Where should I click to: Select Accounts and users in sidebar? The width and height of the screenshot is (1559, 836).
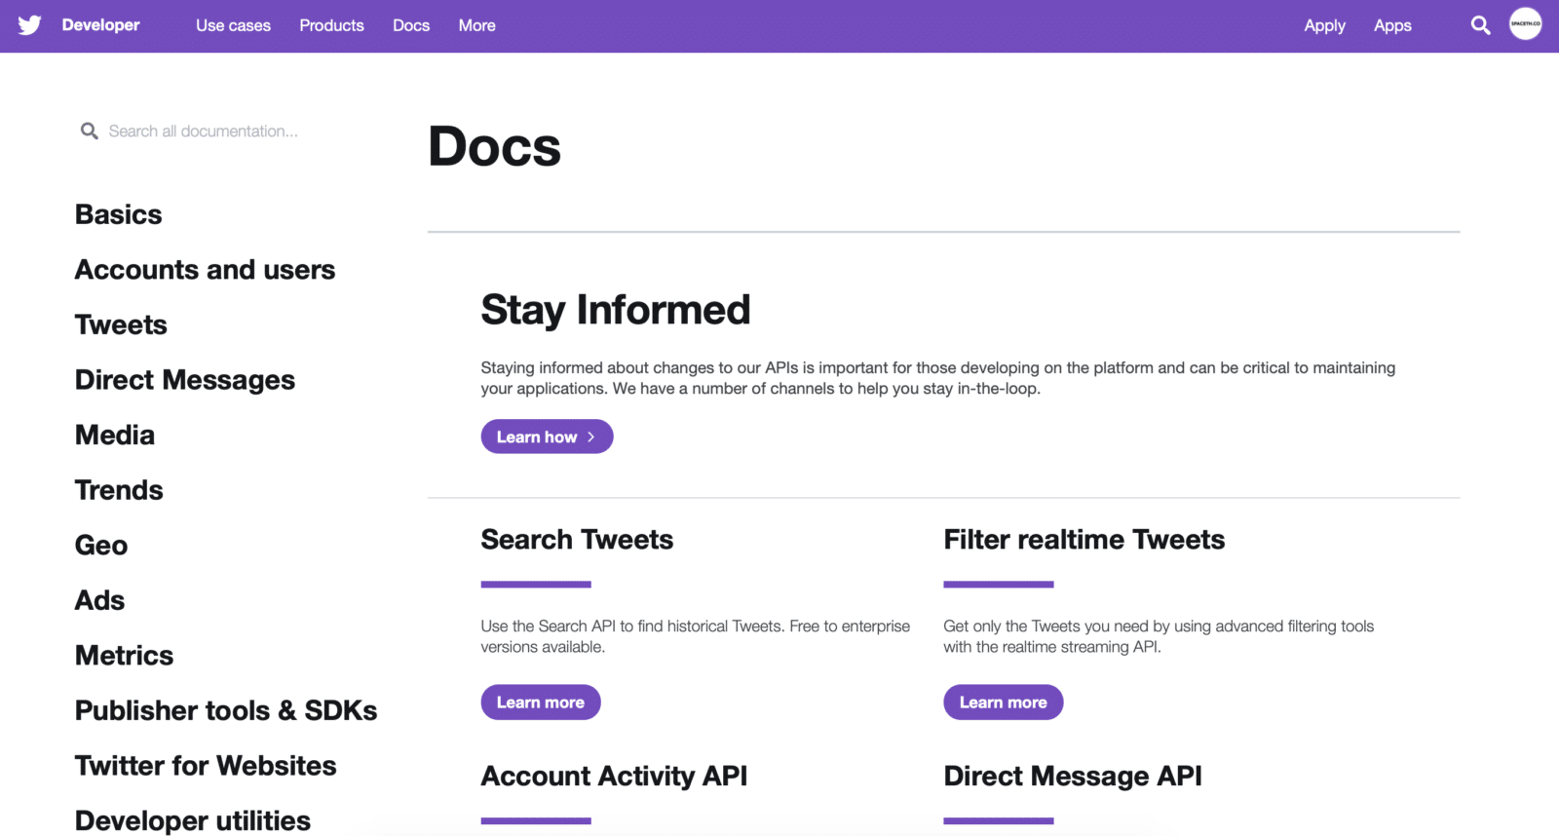pyautogui.click(x=205, y=270)
